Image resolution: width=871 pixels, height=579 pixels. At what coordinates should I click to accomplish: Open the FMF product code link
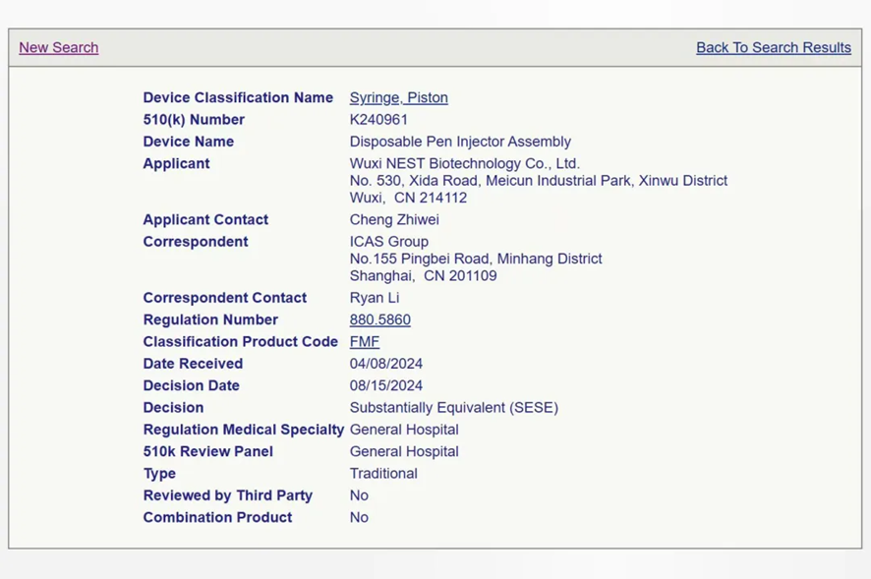coord(364,341)
